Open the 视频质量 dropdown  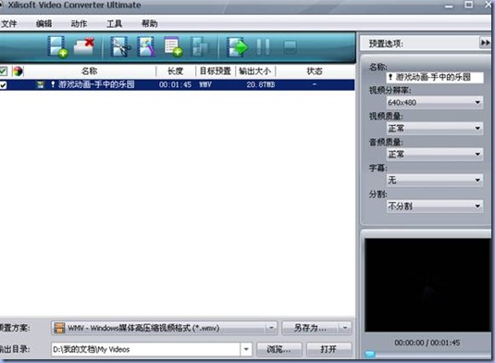coord(434,129)
